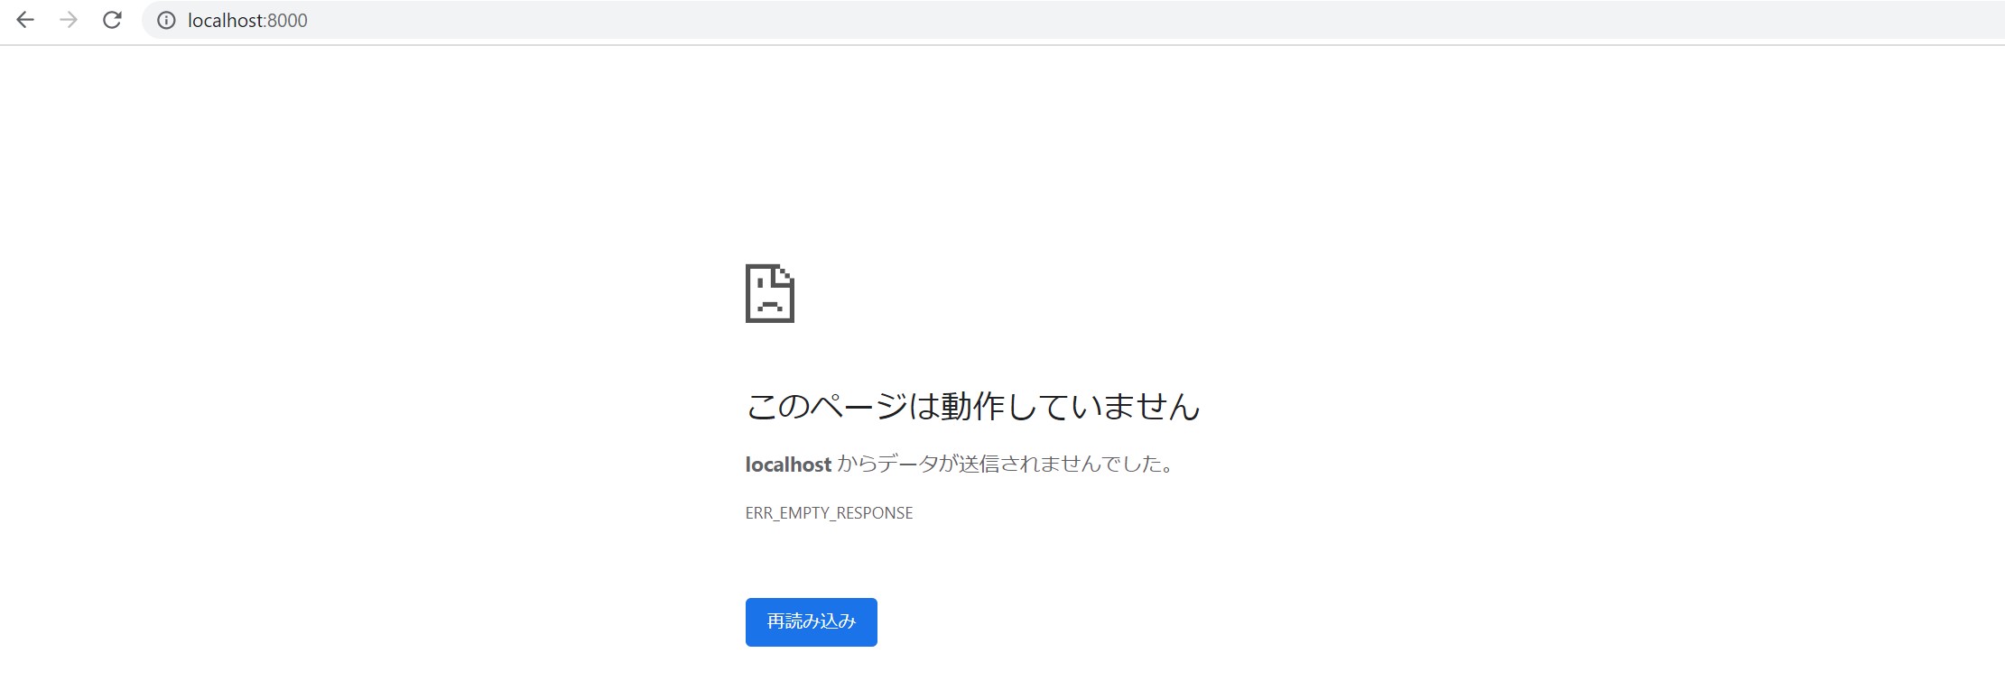This screenshot has width=2005, height=699.
Task: Click the localhost:8000 URL text
Action: coord(247,20)
